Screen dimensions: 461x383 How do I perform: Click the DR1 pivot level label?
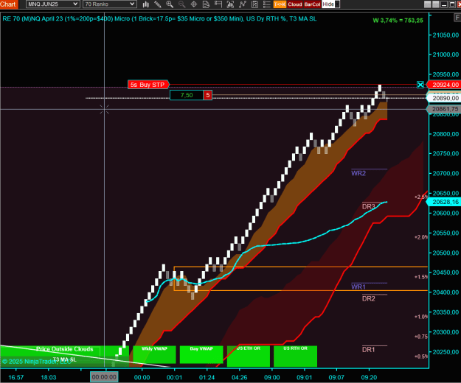[x=368, y=350]
